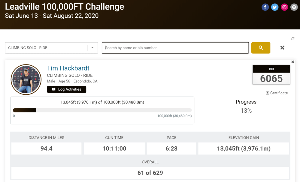The width and height of the screenshot is (300, 182).
Task: Expand the CLIMBING SOLO - RIDE dropdown
Action: point(92,48)
